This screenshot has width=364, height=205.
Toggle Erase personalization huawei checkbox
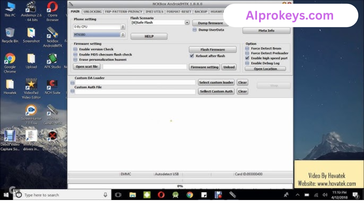coord(75,59)
